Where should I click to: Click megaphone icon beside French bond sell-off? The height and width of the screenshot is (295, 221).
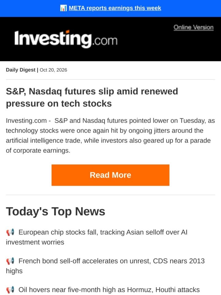10,261
